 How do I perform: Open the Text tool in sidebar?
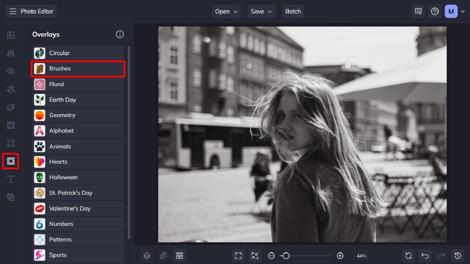(11, 179)
